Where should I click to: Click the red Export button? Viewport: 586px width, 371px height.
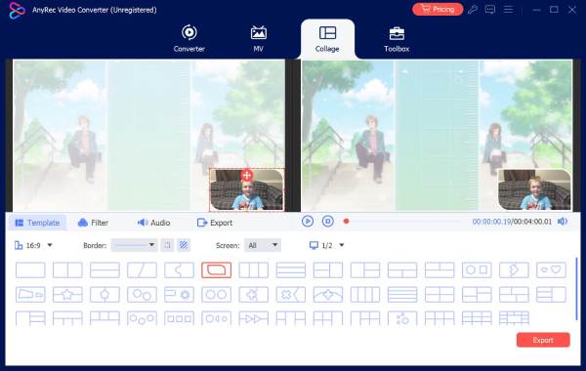[543, 340]
